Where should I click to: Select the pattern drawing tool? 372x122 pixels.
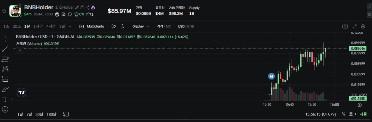pyautogui.click(x=5, y=69)
